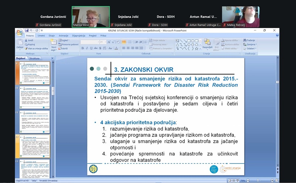The width and height of the screenshot is (296, 183).
Task: Toggle italic text formatting
Action: point(87,48)
